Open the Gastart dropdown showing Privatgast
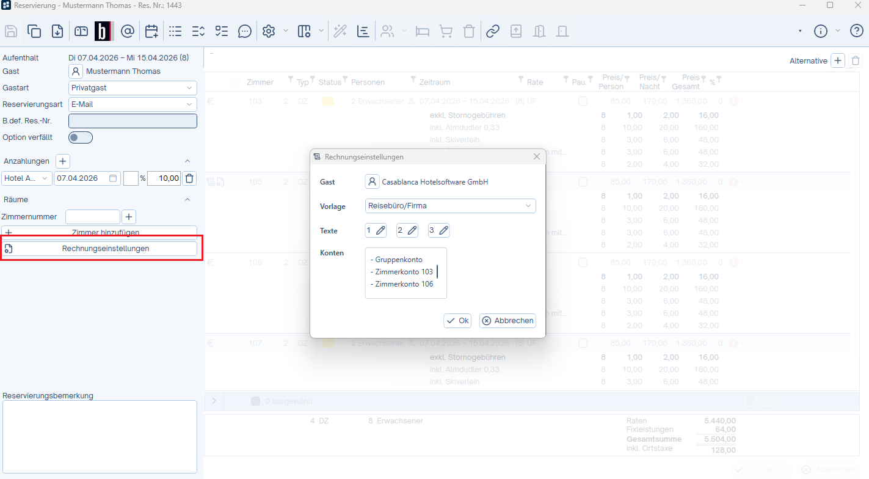Screen dimensions: 869x479 click(x=133, y=88)
